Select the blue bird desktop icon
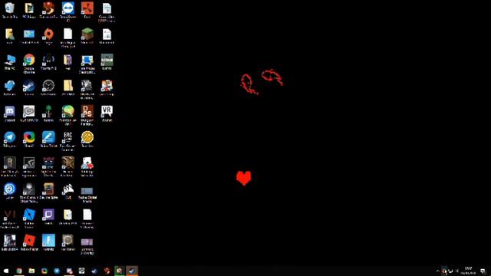491x276 pixels. pyautogui.click(x=10, y=86)
